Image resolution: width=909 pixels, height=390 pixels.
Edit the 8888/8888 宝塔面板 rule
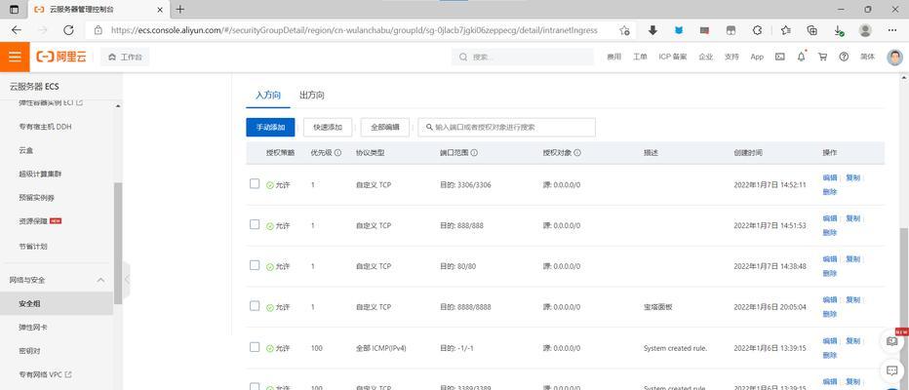[x=830, y=299]
